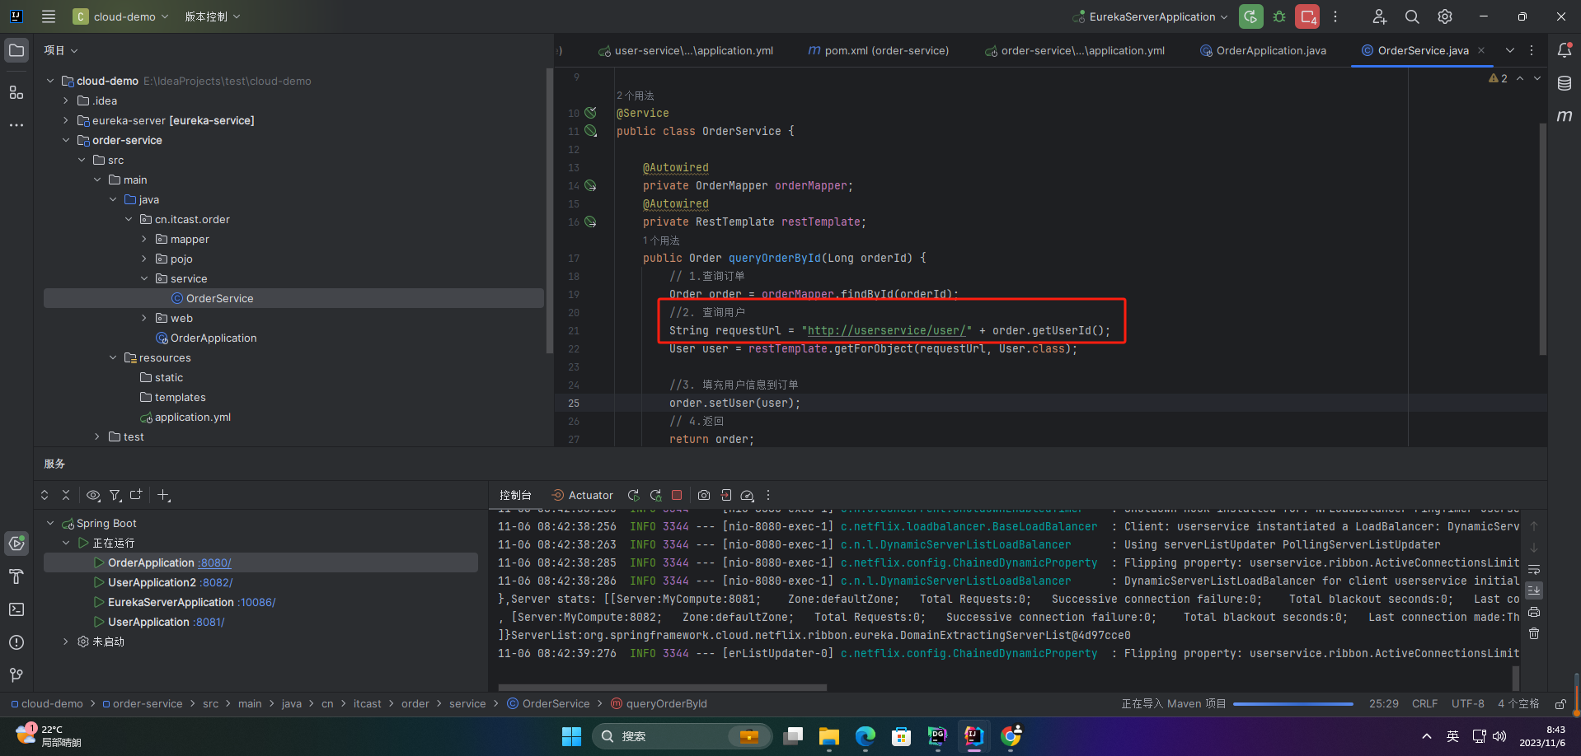This screenshot has height=756, width=1581.
Task: Toggle services view options eye icon
Action: pos(93,495)
